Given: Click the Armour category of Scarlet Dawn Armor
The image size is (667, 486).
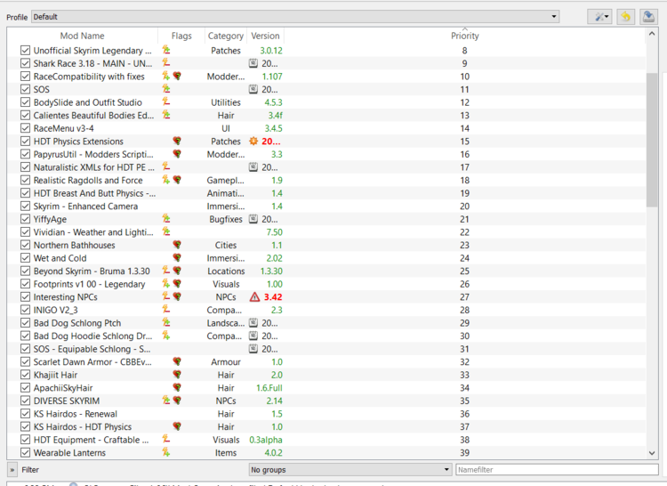Looking at the screenshot, I should click(226, 361).
